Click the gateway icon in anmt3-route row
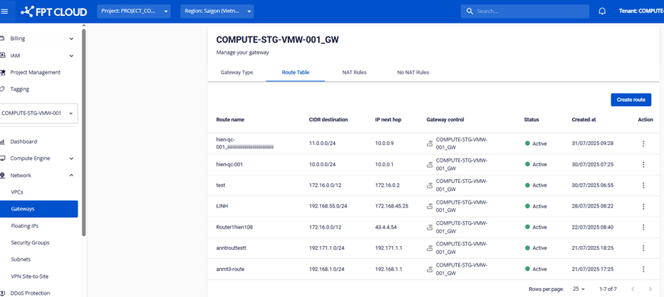 (429, 269)
